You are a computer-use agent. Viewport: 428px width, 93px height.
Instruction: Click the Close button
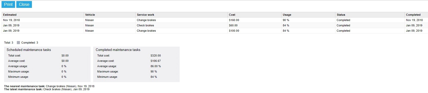(24, 5)
